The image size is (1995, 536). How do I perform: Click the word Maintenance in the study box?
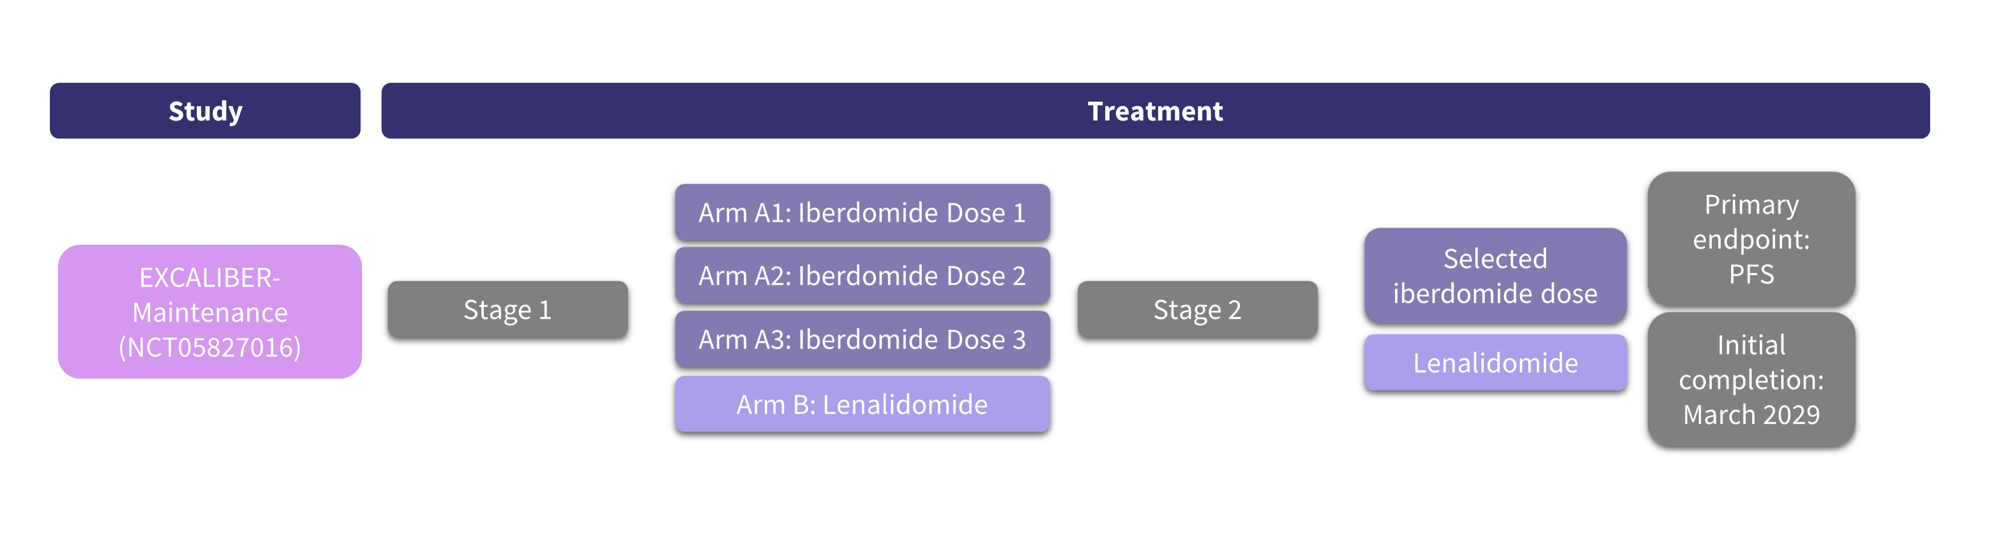pyautogui.click(x=210, y=312)
